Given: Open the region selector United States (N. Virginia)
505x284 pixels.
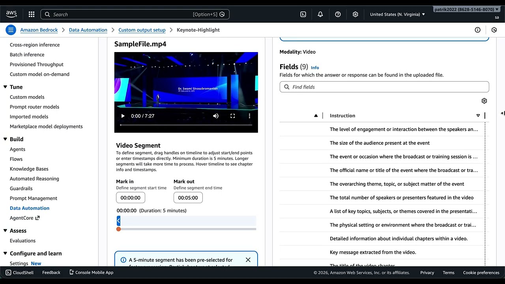Looking at the screenshot, I should pyautogui.click(x=397, y=14).
